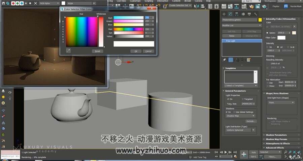Toggle Shadows On checkbox
This screenshot has height=161, width=303.
pos(227,112)
